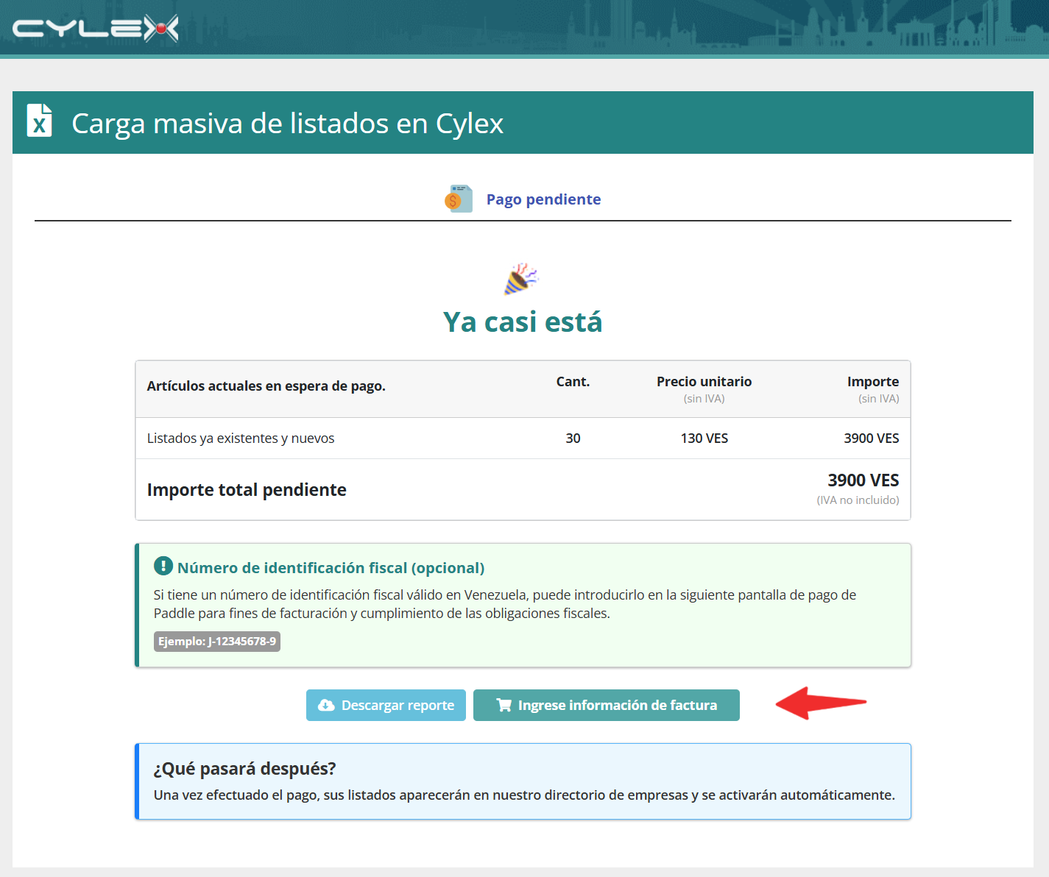Click 'Artículos actuales en espera de pago.' header
Screen dimensions: 1049x877
coord(266,386)
